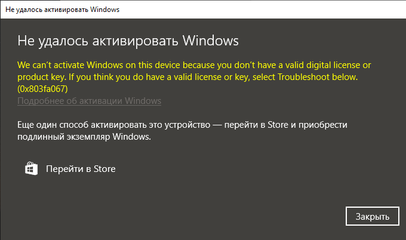Close dialog with the 'Закрыть' button
The width and height of the screenshot is (406, 240).
point(373,216)
